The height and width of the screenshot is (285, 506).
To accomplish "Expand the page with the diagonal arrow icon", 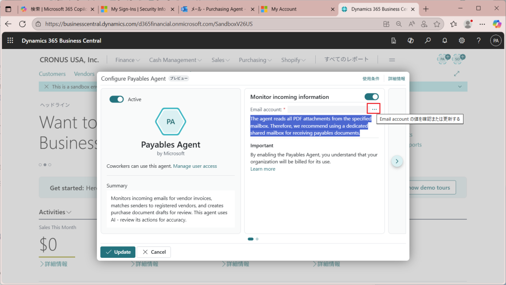I will click(457, 74).
